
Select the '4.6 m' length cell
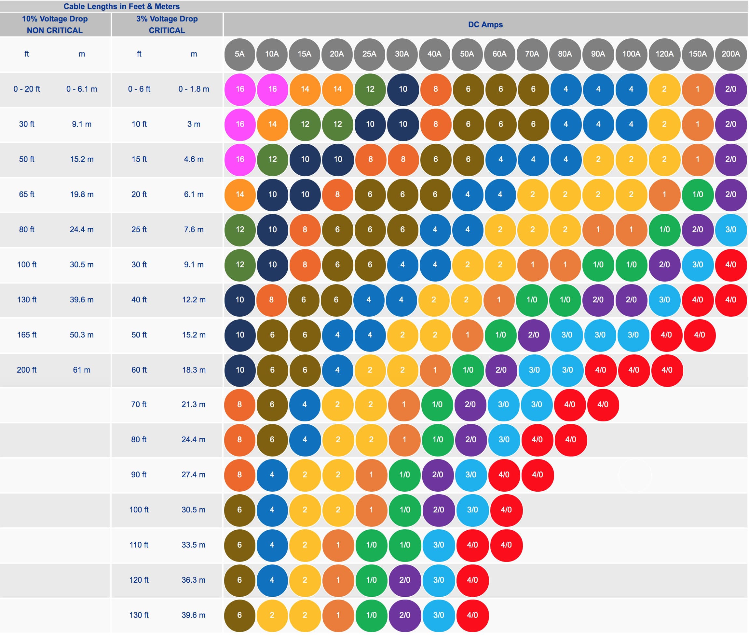pyautogui.click(x=194, y=159)
